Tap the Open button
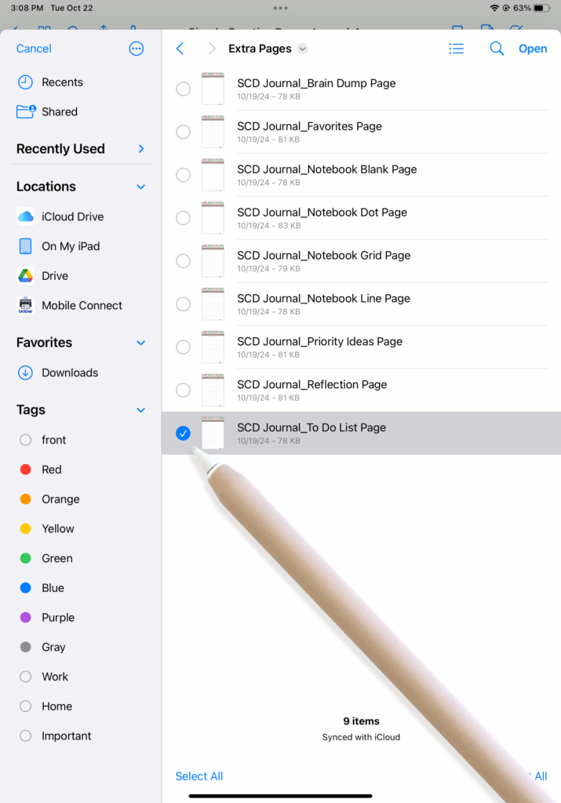 tap(533, 49)
